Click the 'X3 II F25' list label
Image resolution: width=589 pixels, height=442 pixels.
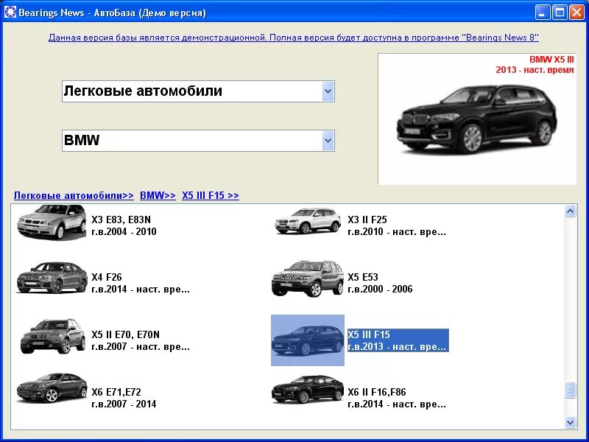397,225
